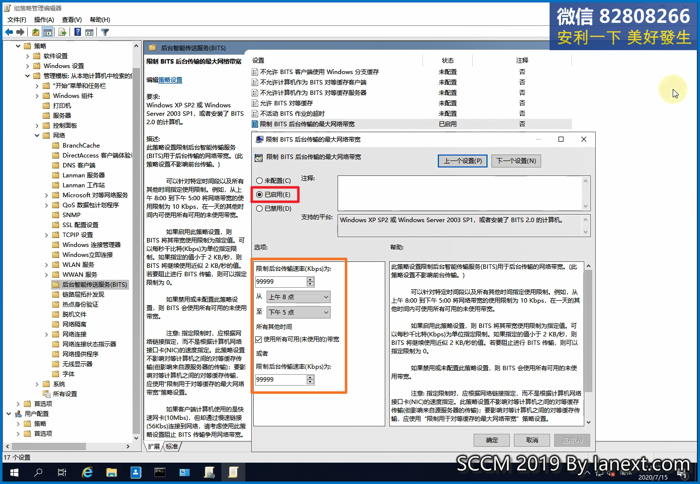Screen dimensions: 700x484
Task: Click the first 限制后台传输速率 input field
Action: (x=281, y=282)
